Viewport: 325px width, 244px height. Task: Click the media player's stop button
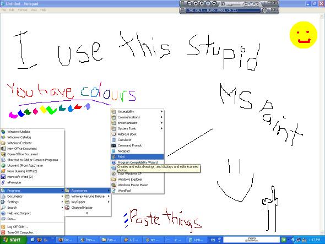(x=208, y=3)
